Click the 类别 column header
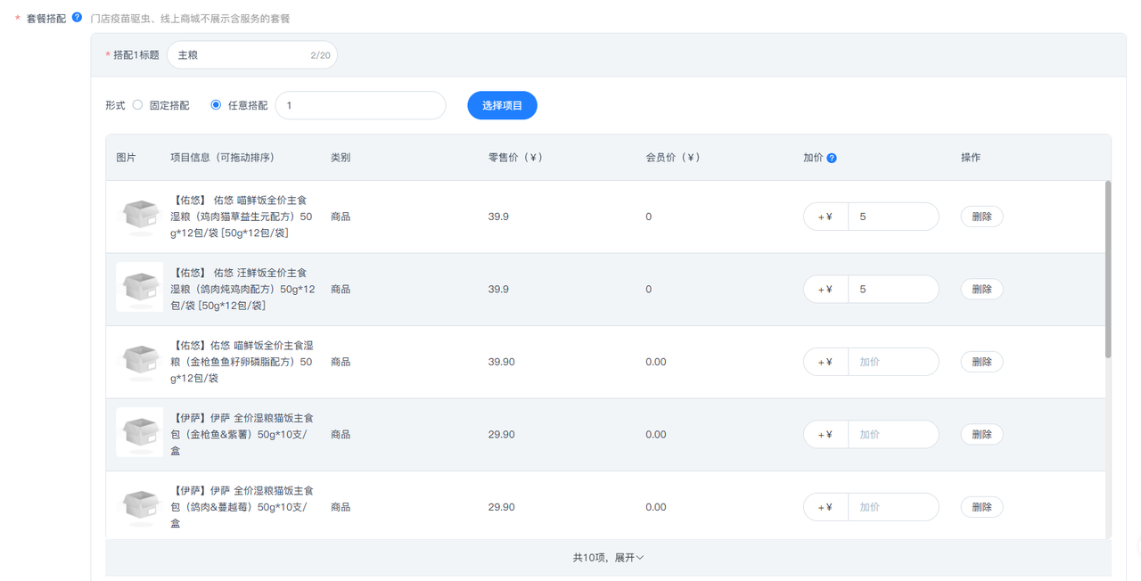This screenshot has width=1141, height=581. 341,158
